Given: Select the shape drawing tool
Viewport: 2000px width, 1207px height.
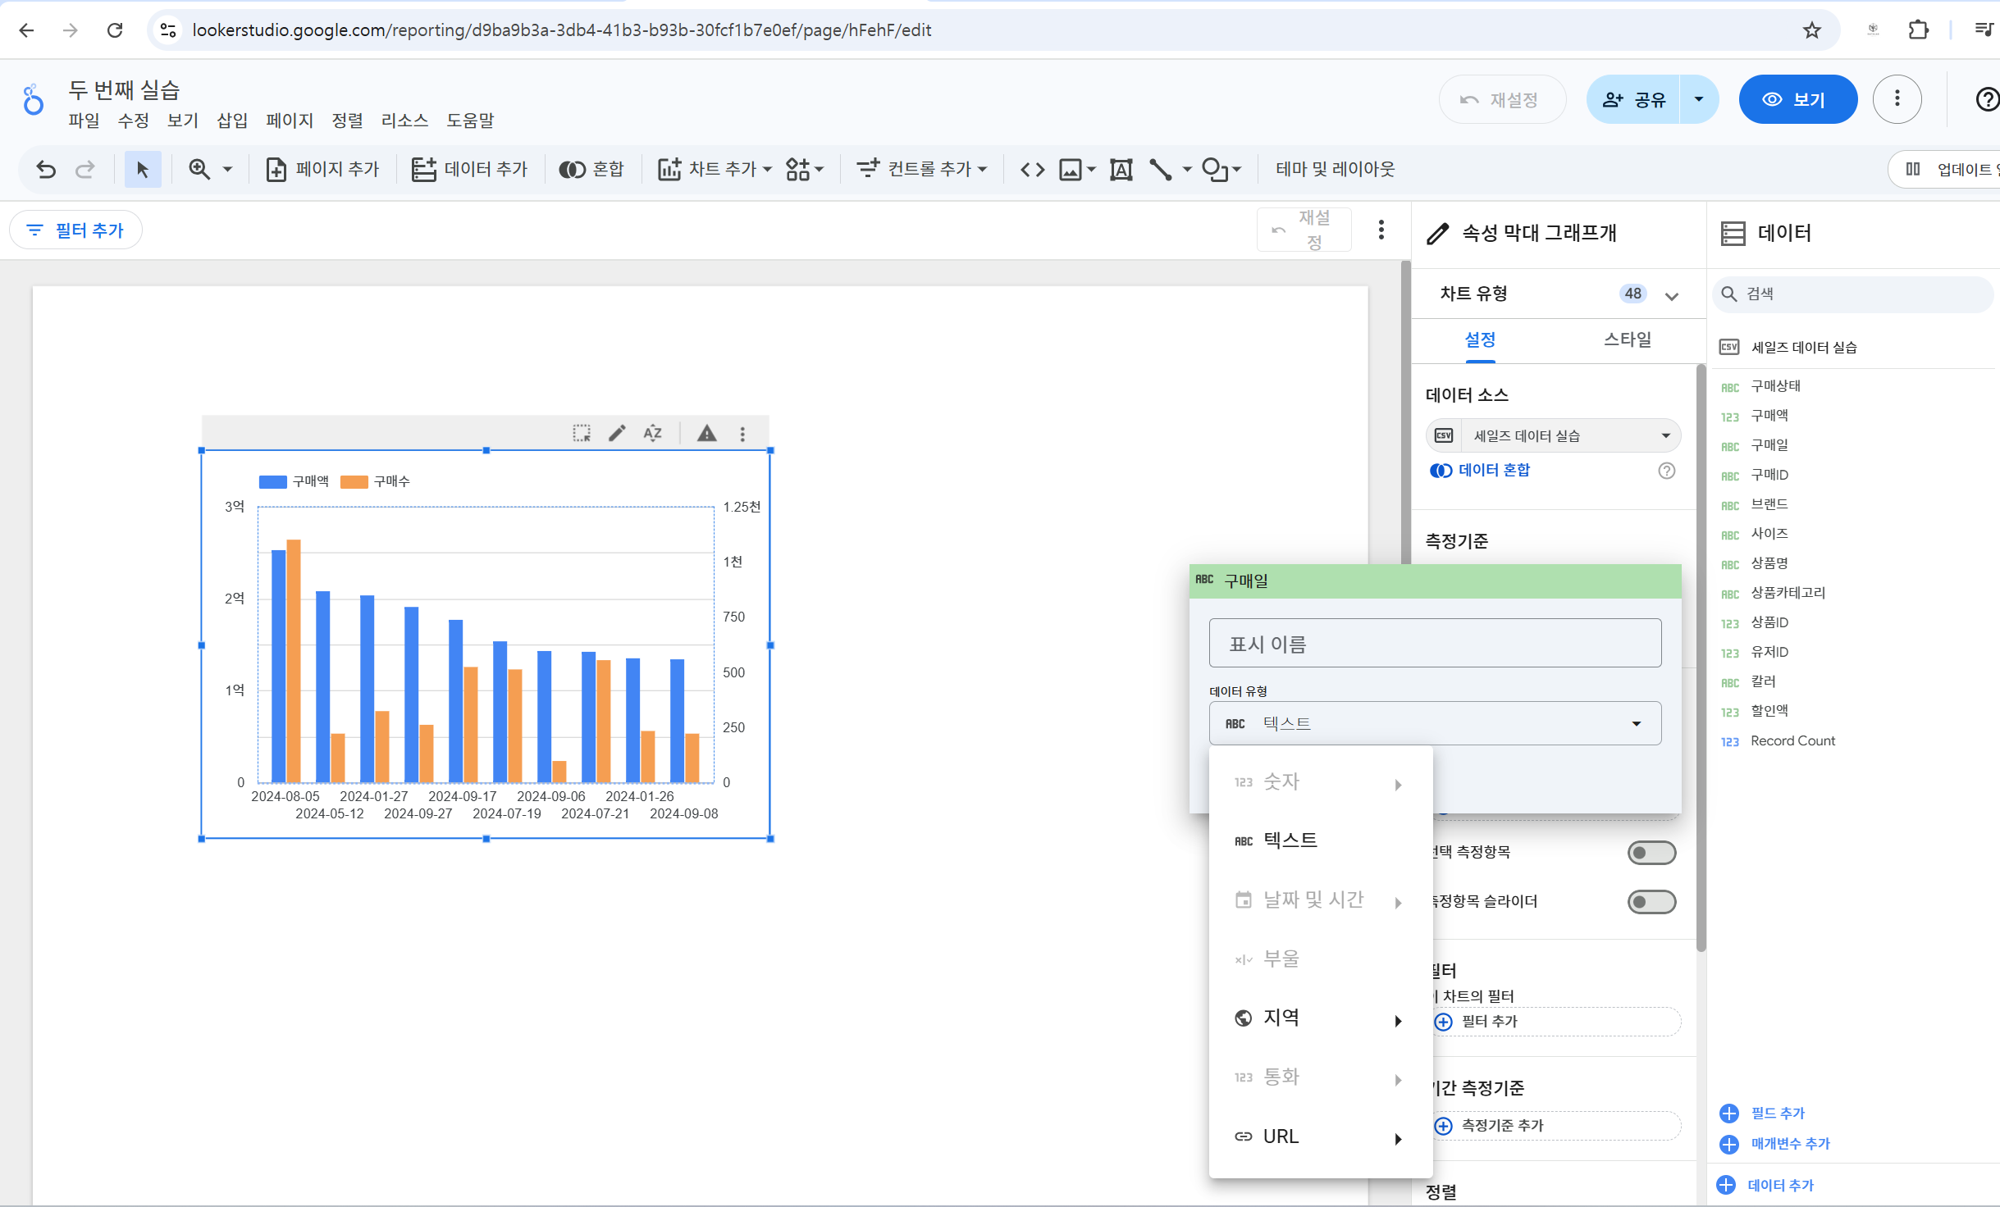Looking at the screenshot, I should point(1215,170).
